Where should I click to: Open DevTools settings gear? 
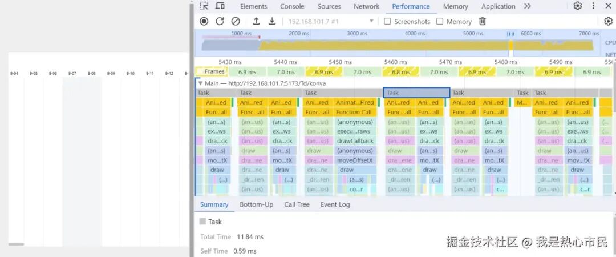pos(577,6)
